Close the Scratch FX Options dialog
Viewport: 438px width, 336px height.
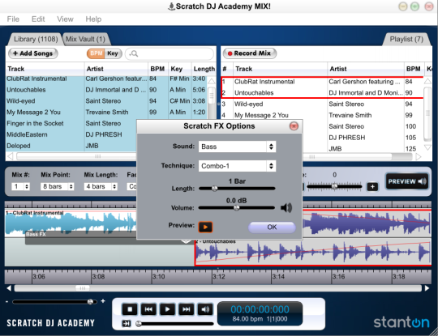coord(294,126)
